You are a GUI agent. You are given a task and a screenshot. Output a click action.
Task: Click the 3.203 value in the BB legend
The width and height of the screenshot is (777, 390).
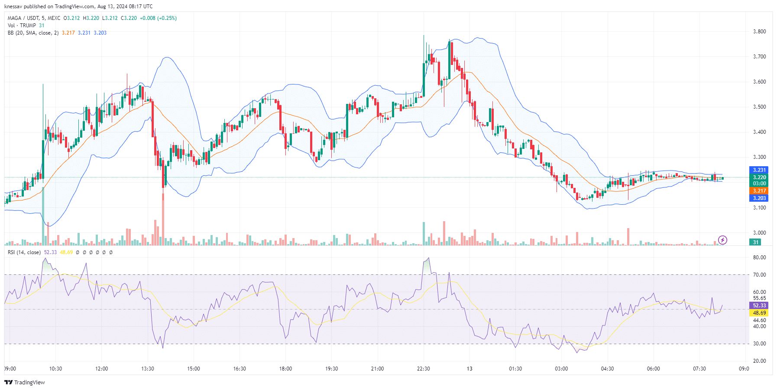(100, 33)
